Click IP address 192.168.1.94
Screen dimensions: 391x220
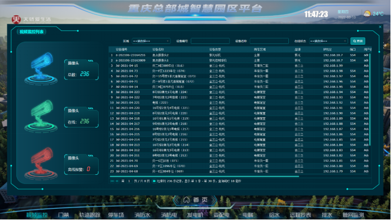point(333,92)
